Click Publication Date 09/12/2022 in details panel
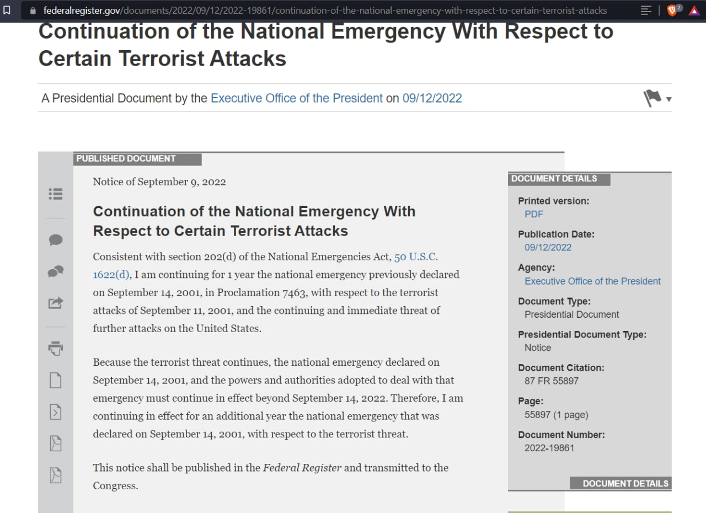The width and height of the screenshot is (706, 513). tap(548, 248)
